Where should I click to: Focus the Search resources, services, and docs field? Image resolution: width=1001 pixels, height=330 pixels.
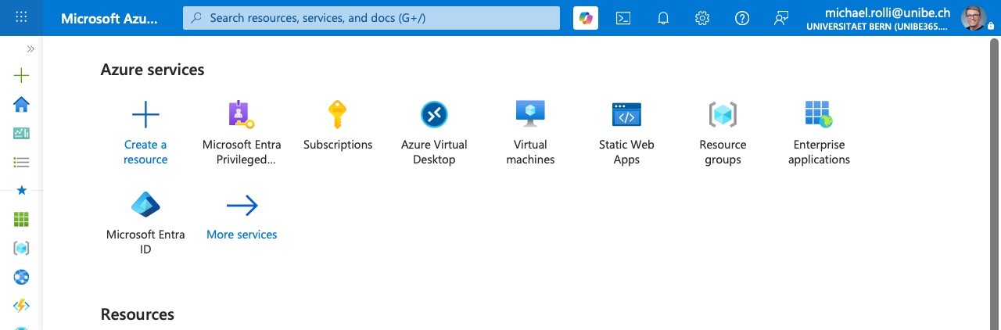[x=371, y=18]
